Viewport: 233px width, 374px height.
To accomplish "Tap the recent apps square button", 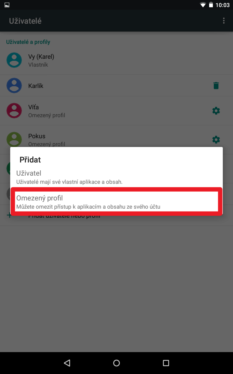I will 166,363.
